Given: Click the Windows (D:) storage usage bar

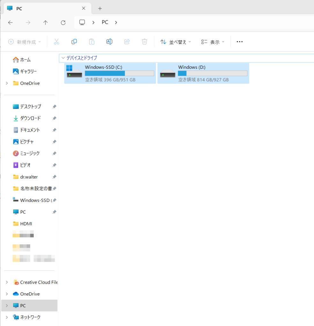Looking at the screenshot, I should tap(212, 74).
